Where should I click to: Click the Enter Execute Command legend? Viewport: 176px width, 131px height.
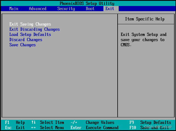pyautogui.click(x=94, y=128)
